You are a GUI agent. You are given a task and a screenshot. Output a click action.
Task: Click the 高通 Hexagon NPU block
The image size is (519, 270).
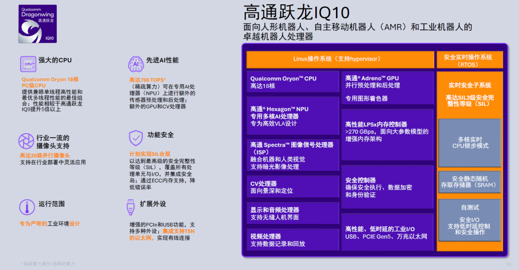[293, 116]
